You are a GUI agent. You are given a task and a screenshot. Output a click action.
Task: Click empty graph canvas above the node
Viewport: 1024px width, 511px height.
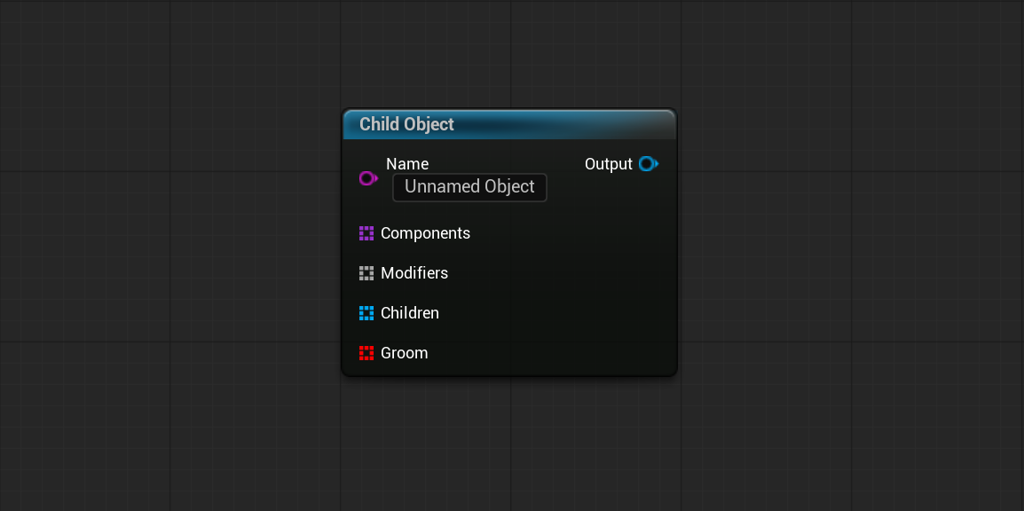pos(509,52)
